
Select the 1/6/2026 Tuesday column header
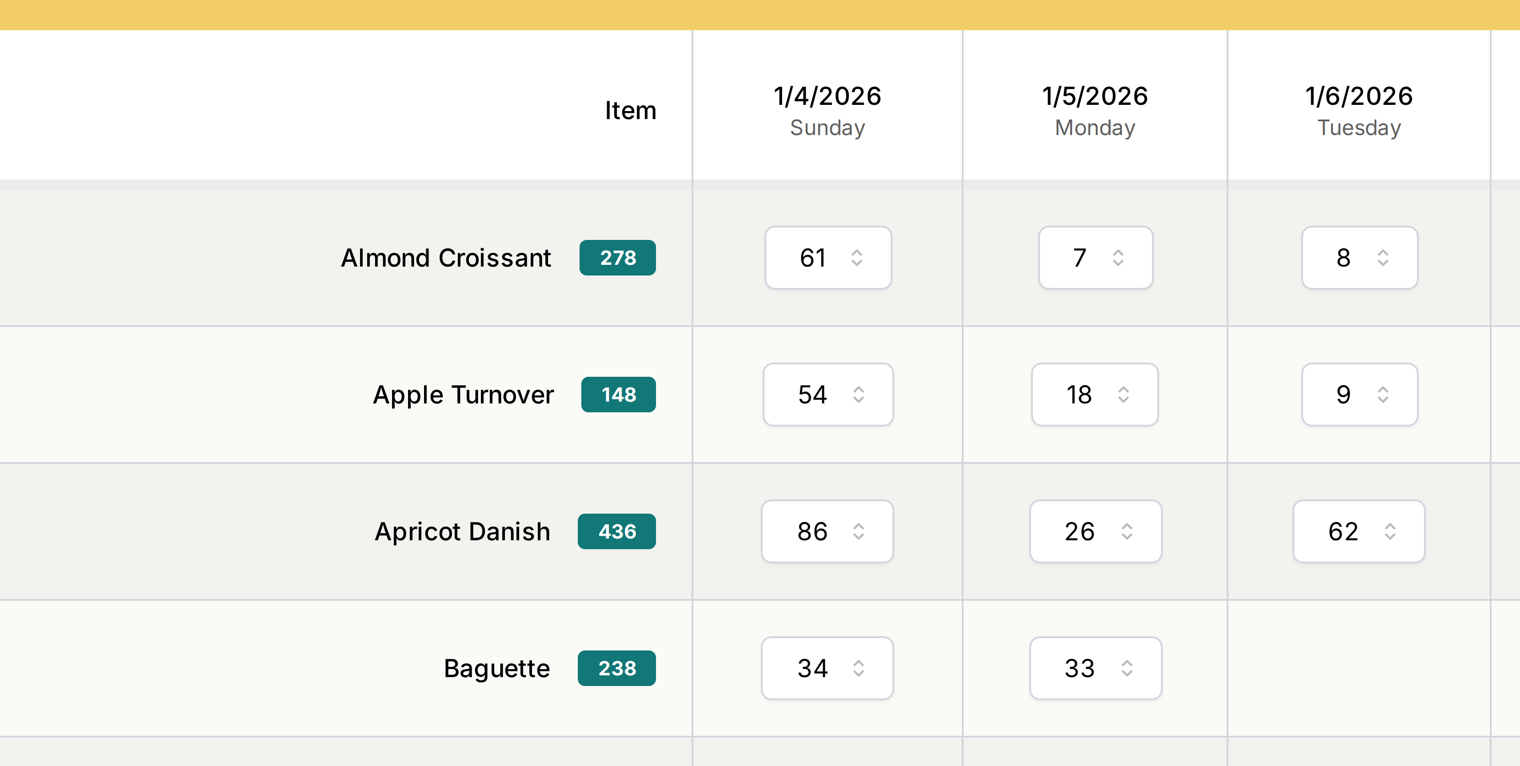1359,110
